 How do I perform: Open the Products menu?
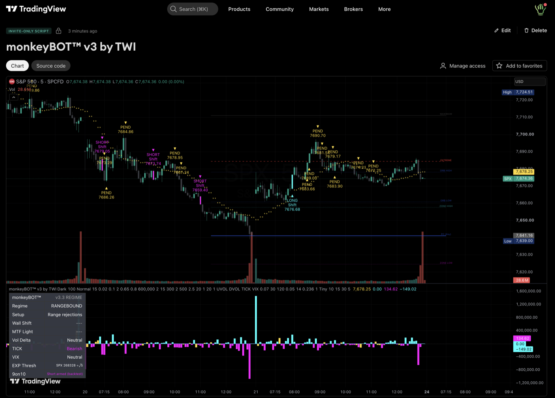[239, 9]
